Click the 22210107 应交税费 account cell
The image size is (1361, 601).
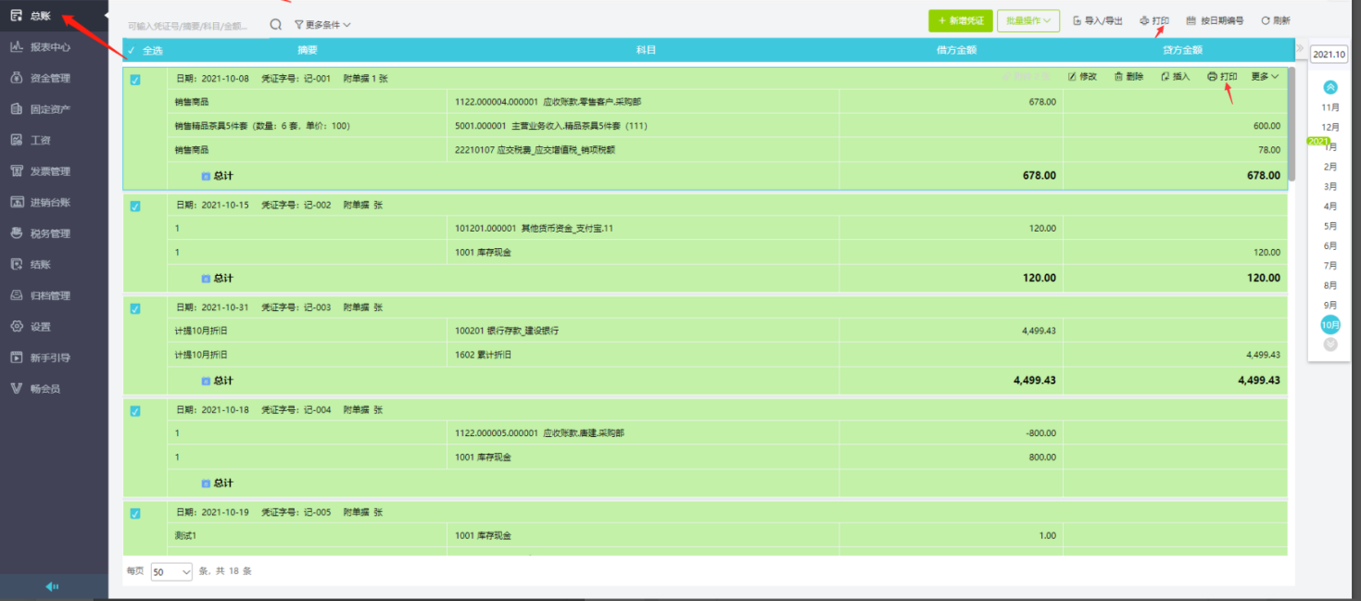643,150
